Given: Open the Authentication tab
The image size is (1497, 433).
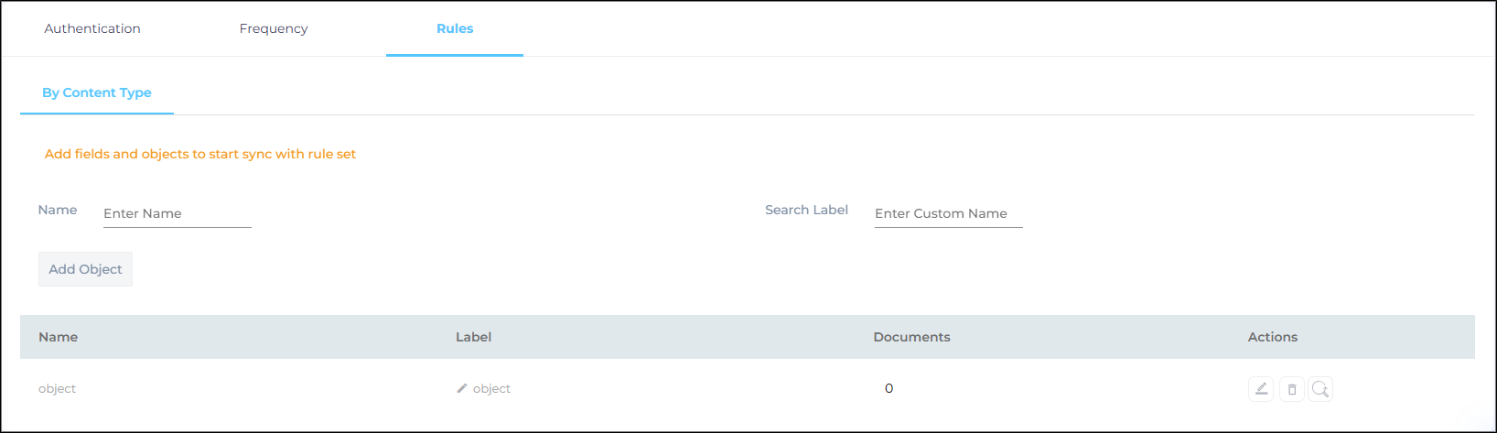Looking at the screenshot, I should click(92, 28).
